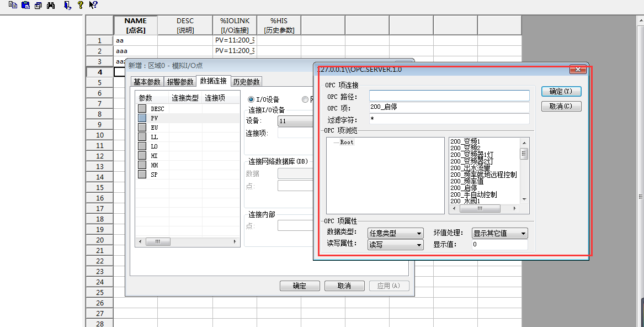Click the Paste clipboard toolbar icon

25,6
